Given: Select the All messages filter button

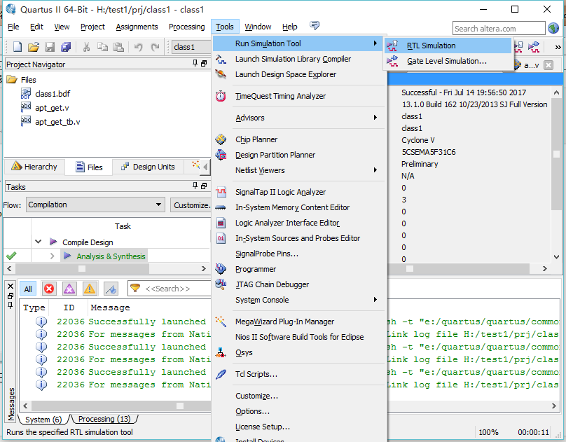Looking at the screenshot, I should click(x=28, y=289).
